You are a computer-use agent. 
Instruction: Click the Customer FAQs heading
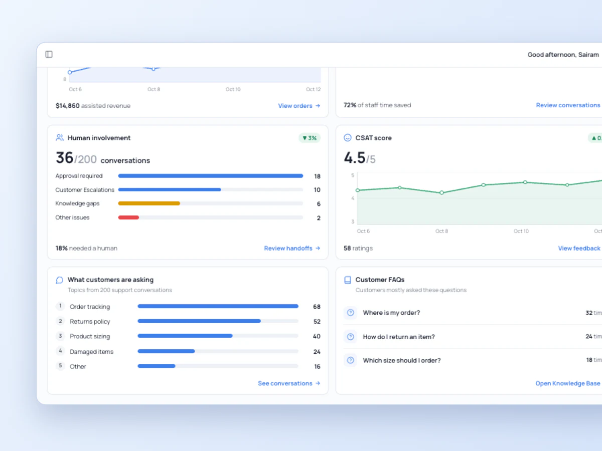380,280
